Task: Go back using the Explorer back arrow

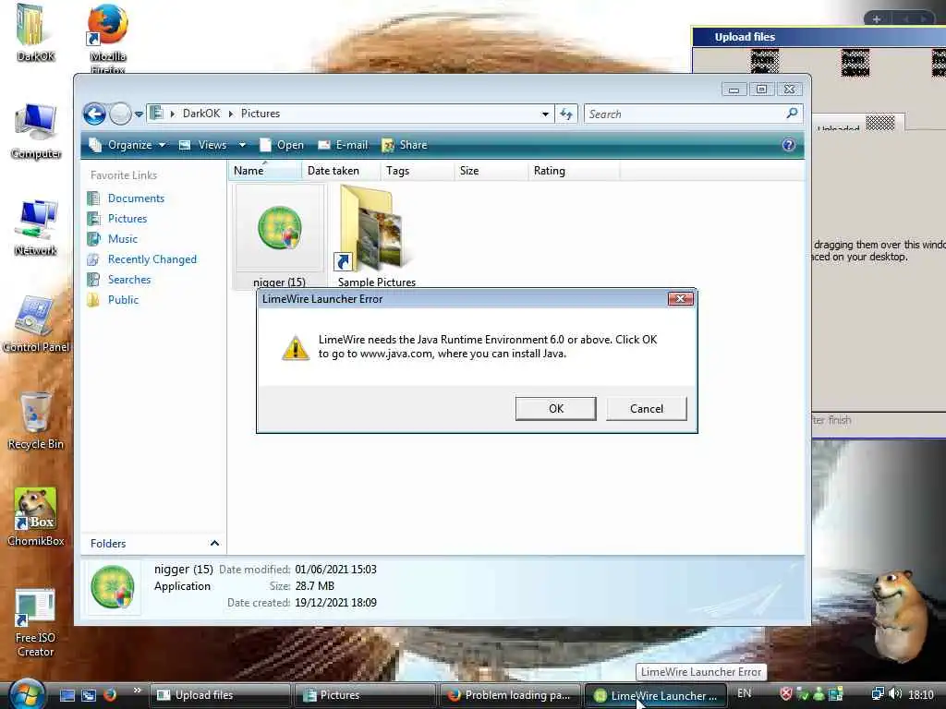Action: [95, 114]
